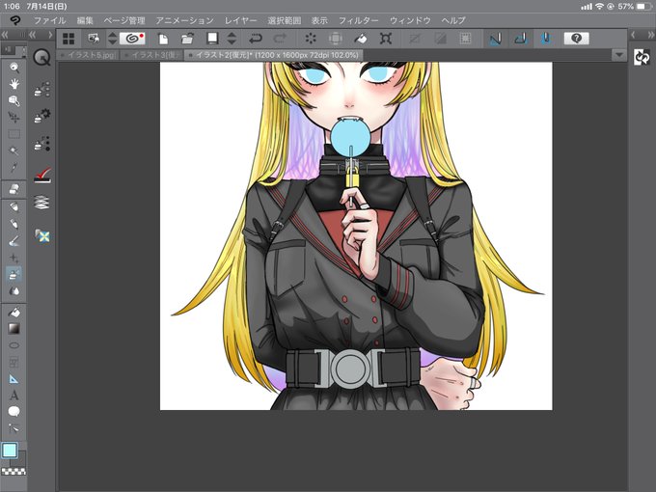Select the Auto select magic wand tool

(14, 151)
